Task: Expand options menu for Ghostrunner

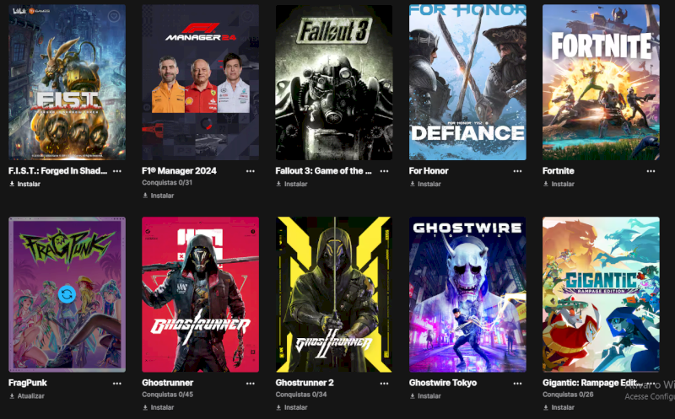Action: (x=250, y=384)
